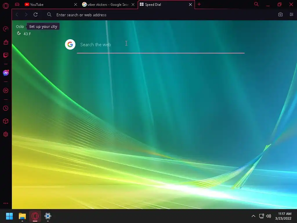The image size is (297, 223).
Task: Close the viber stickers tab
Action: click(133, 5)
